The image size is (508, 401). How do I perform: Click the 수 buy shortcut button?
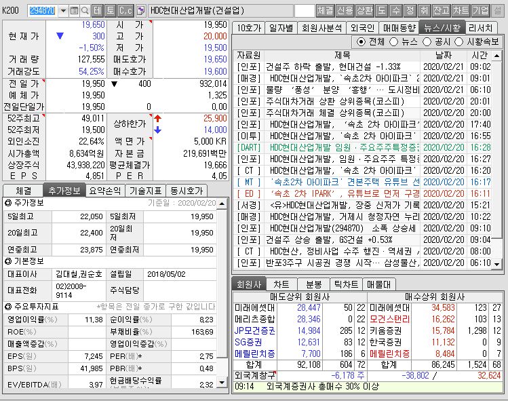tap(396, 11)
